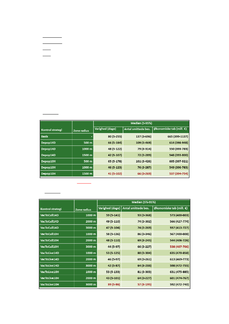Select the value '80 (3-304)'
229x324 pixels.
(144, 253)
